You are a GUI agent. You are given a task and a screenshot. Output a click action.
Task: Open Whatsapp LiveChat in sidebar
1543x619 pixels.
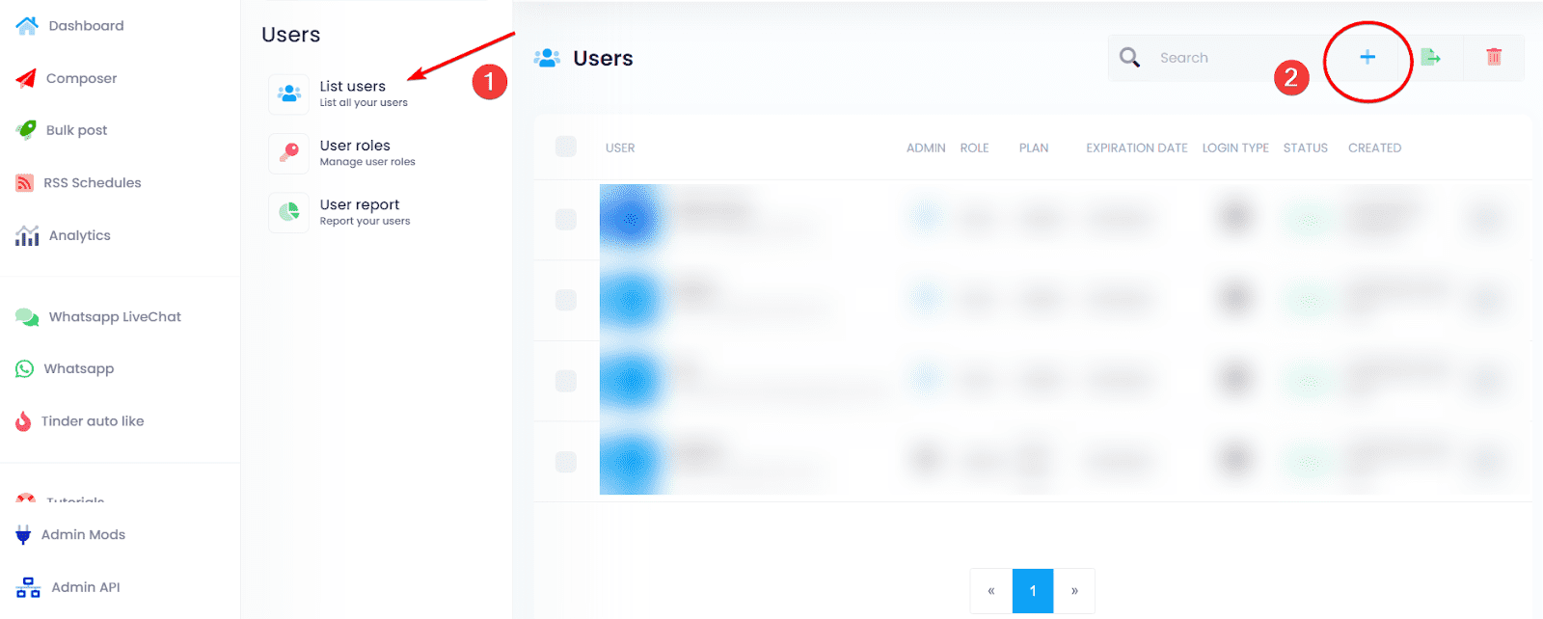(115, 317)
